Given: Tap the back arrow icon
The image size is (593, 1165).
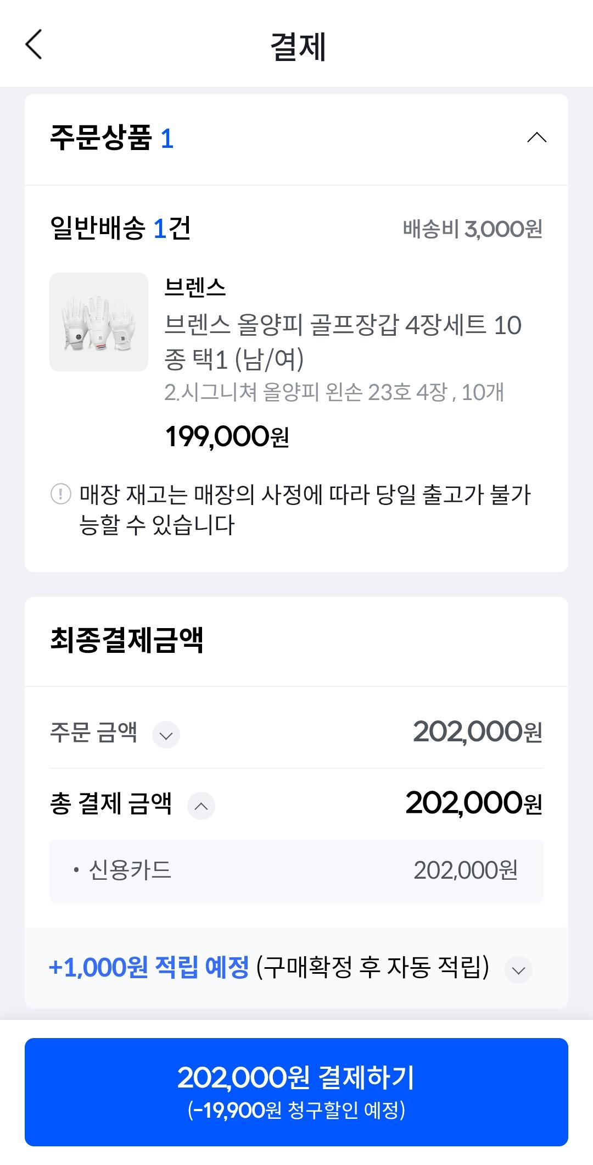Looking at the screenshot, I should pyautogui.click(x=34, y=45).
